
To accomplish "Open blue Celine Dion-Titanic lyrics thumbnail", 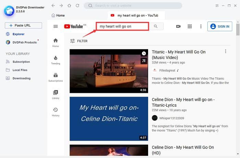I will (x=109, y=119).
